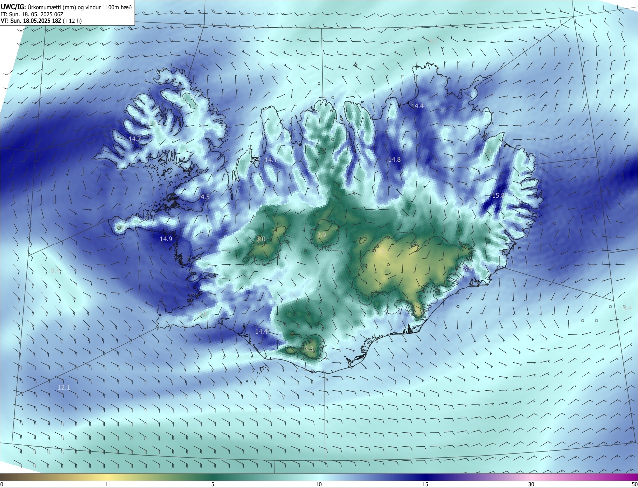Click the legend tick label 30
Viewport: 638px width, 488px height.
pyautogui.click(x=531, y=484)
